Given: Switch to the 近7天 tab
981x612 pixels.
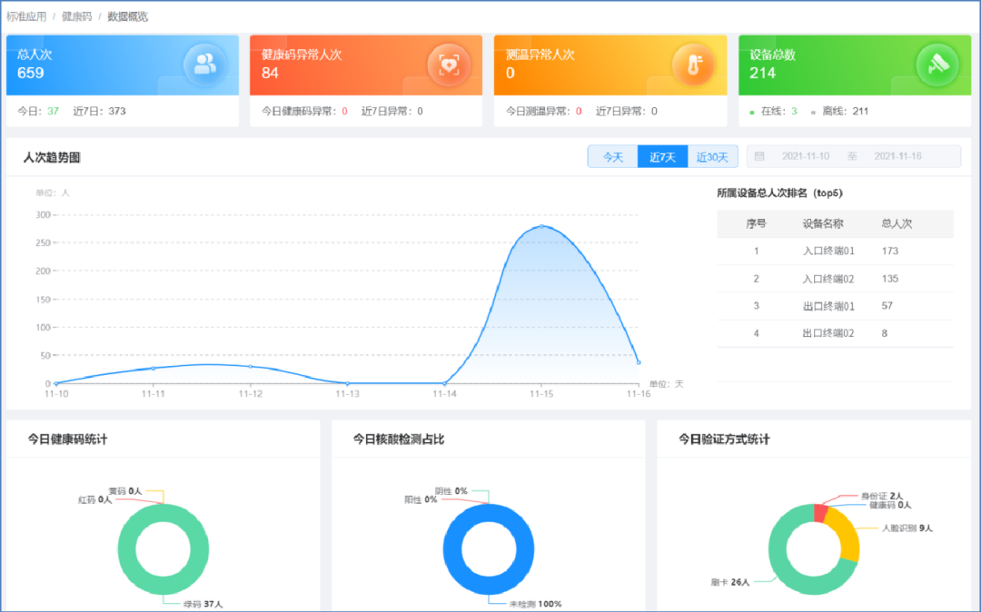Looking at the screenshot, I should [x=662, y=157].
